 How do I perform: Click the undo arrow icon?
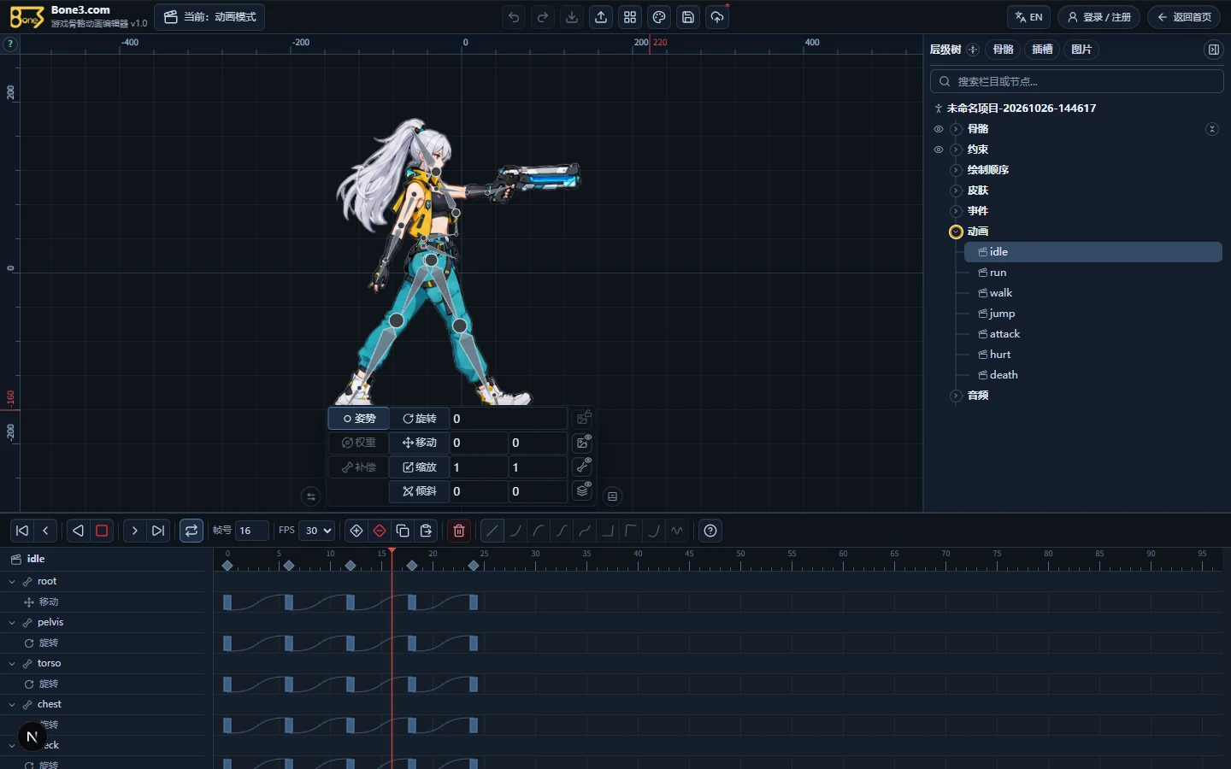point(514,17)
